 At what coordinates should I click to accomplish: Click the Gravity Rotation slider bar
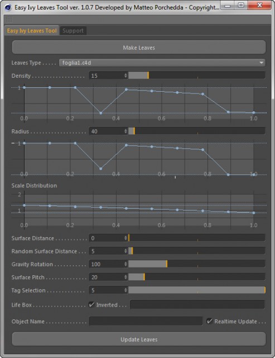click(197, 264)
